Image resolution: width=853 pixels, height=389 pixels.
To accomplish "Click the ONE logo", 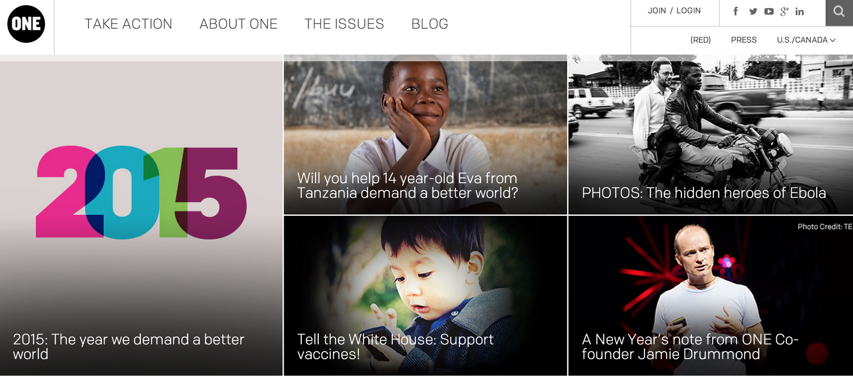I will (x=26, y=24).
